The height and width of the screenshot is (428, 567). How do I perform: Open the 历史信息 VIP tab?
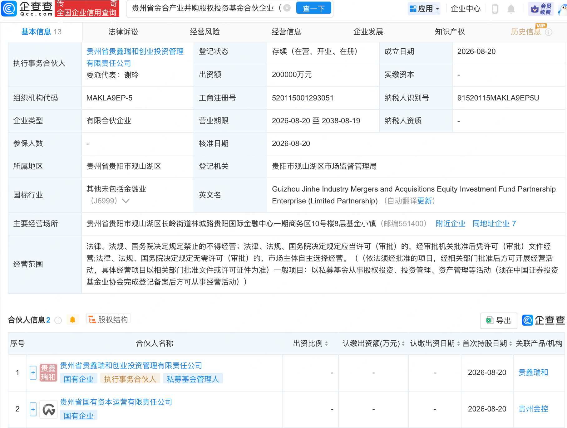tap(526, 32)
